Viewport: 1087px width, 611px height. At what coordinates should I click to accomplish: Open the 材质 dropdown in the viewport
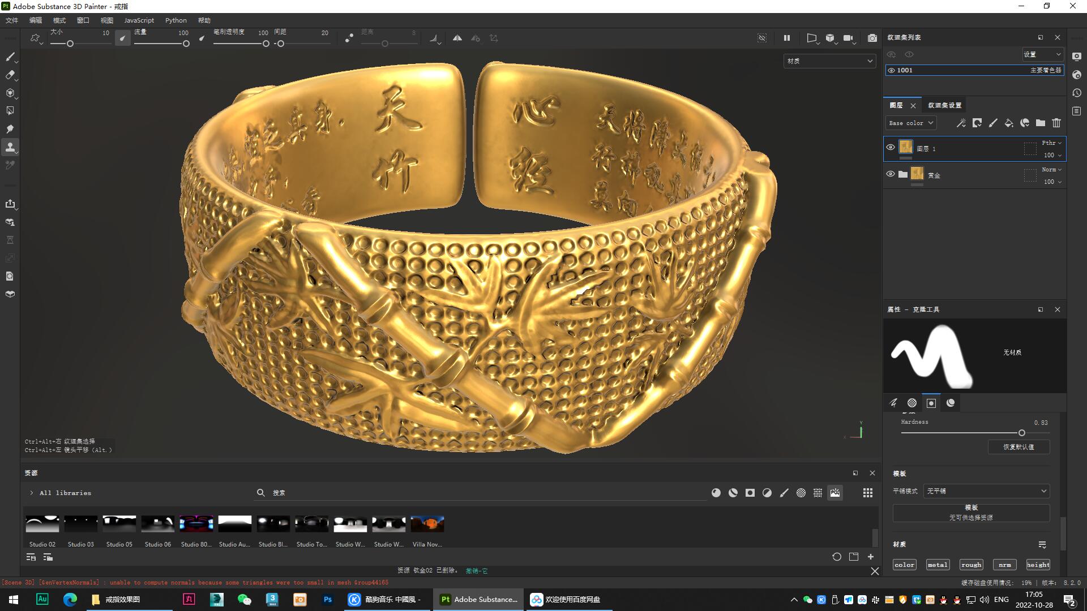(829, 61)
